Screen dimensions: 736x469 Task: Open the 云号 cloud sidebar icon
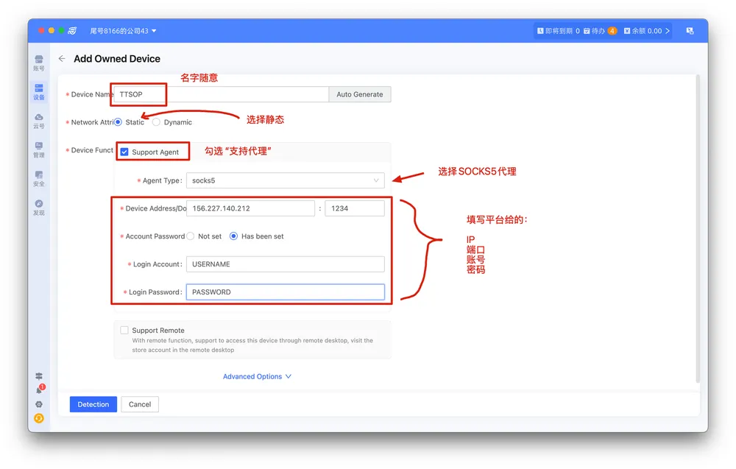[39, 120]
